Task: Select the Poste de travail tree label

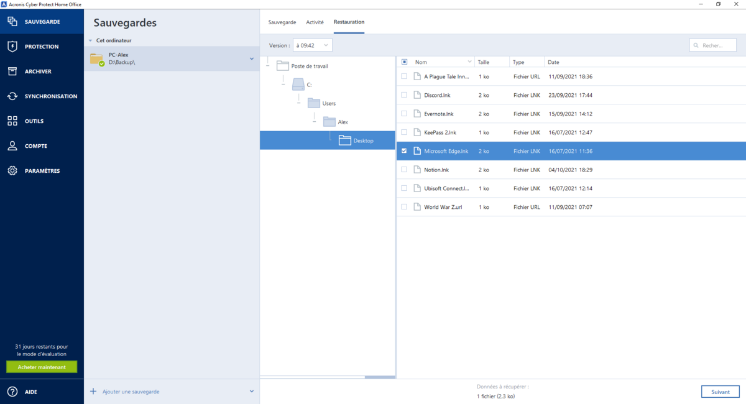Action: coord(310,66)
